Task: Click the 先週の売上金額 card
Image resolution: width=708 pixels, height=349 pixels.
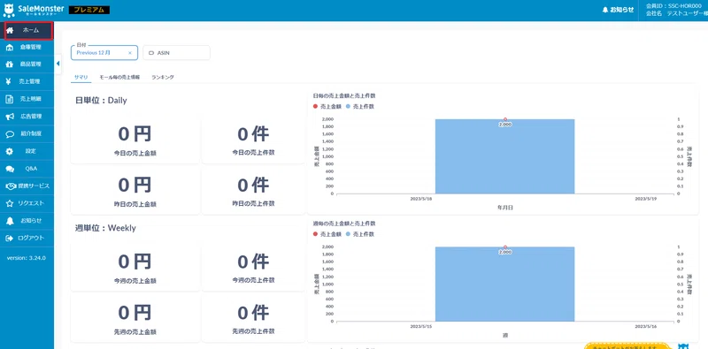Action: click(x=135, y=317)
